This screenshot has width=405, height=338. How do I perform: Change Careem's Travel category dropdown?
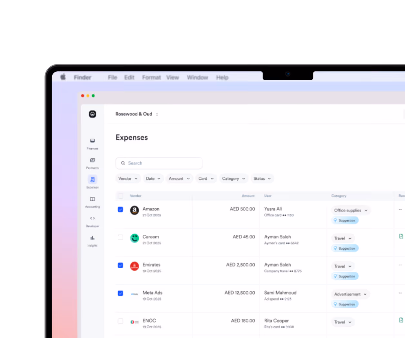tap(343, 238)
